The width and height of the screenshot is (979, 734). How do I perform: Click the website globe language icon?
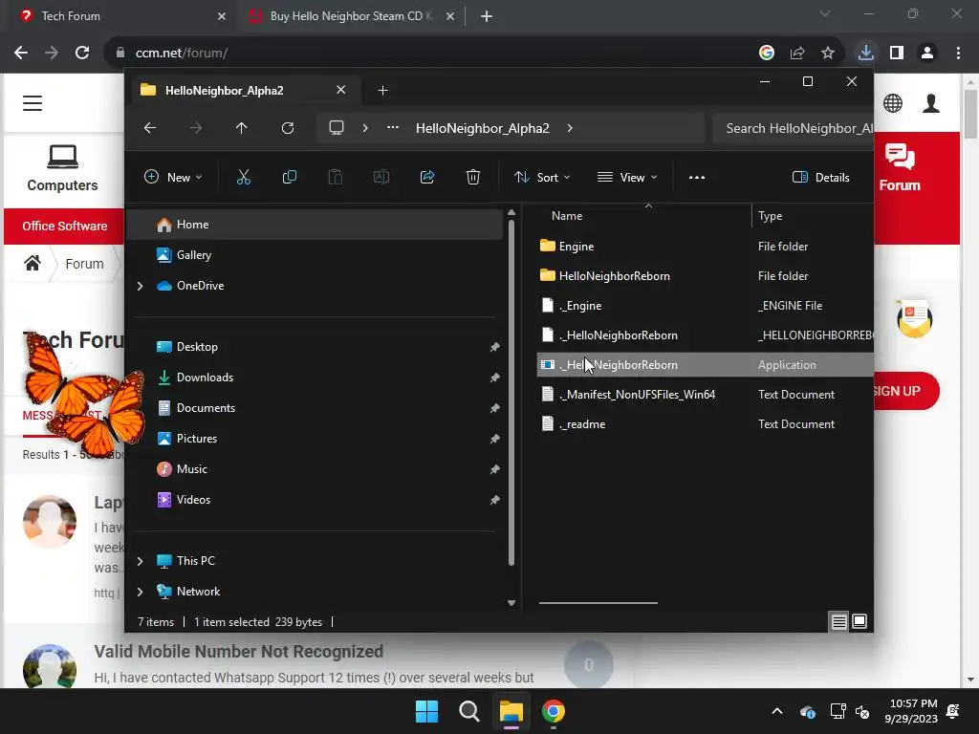pyautogui.click(x=893, y=103)
